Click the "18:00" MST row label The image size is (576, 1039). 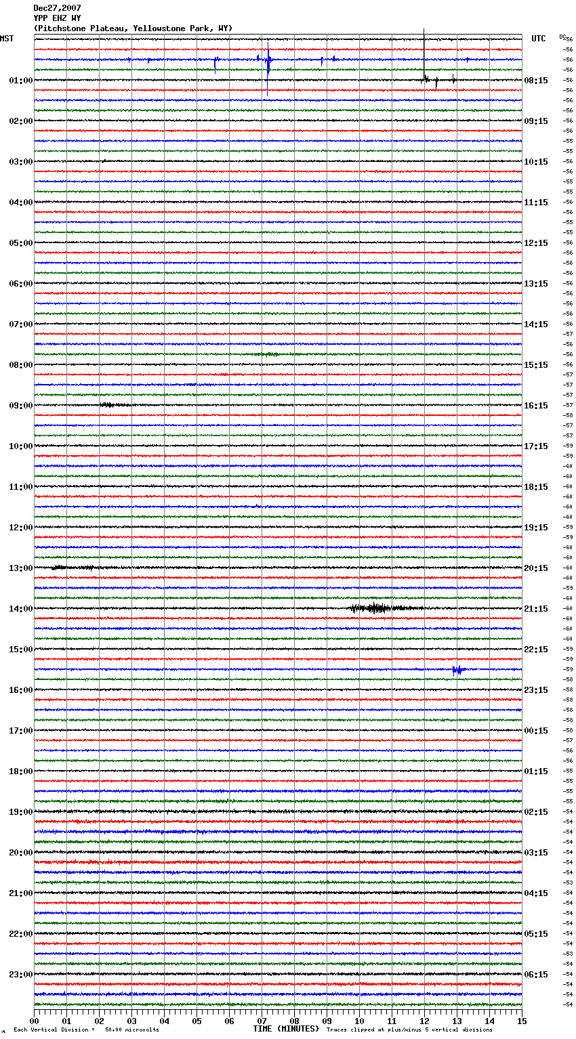pyautogui.click(x=21, y=771)
